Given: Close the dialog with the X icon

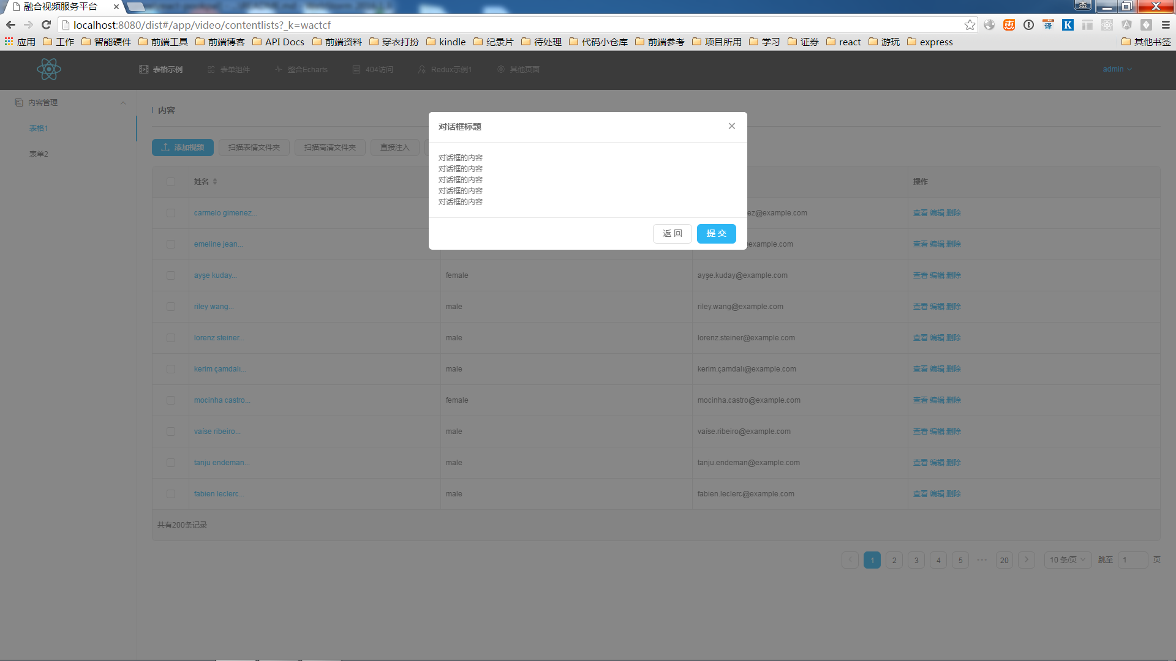Looking at the screenshot, I should click(x=731, y=126).
